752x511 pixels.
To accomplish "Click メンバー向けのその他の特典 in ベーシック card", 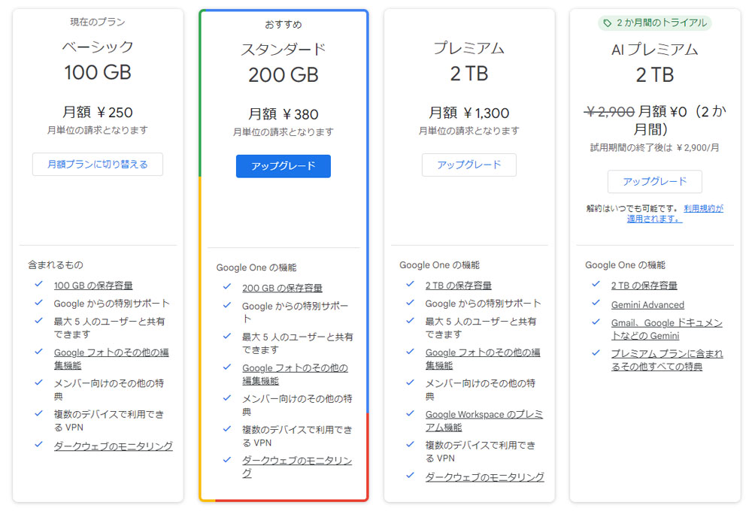I will point(109,390).
